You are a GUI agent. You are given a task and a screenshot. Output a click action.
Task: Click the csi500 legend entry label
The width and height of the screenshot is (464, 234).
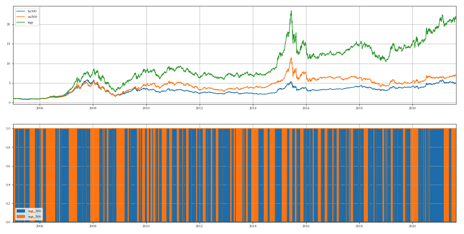(x=32, y=17)
